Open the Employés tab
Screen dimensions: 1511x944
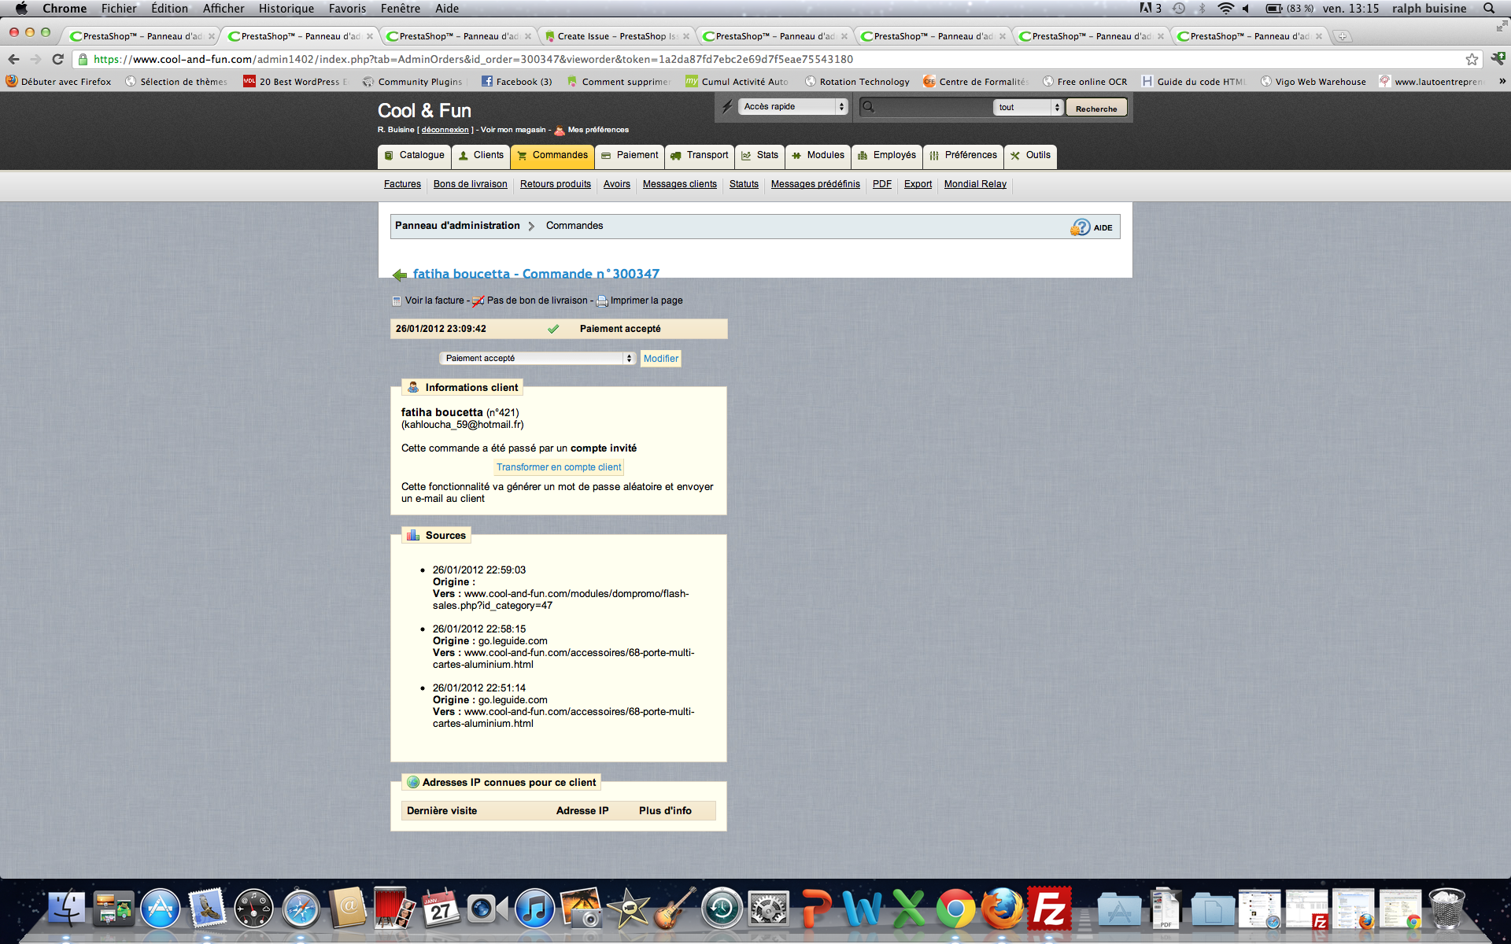[x=887, y=156]
